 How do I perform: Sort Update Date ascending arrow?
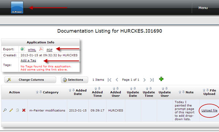point(131,88)
